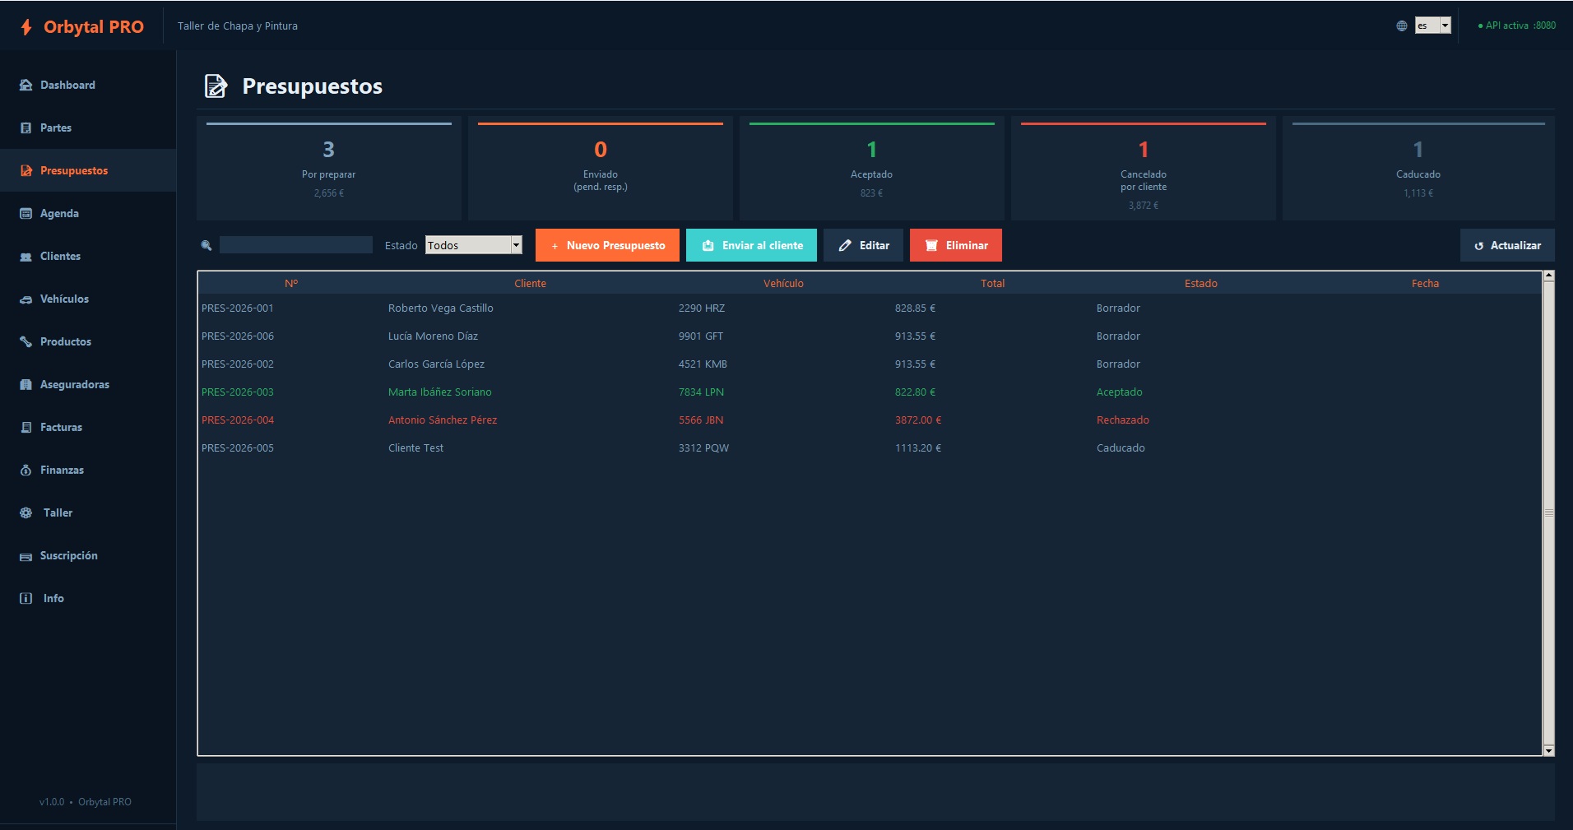Image resolution: width=1573 pixels, height=830 pixels.
Task: Navigate to the Clientes section
Action: (60, 256)
